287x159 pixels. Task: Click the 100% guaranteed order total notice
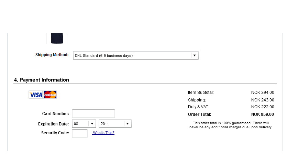pos(231,125)
